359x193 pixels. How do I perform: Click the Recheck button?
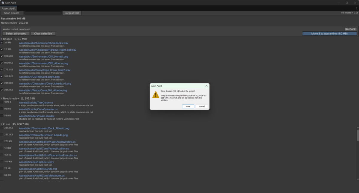[350, 29]
